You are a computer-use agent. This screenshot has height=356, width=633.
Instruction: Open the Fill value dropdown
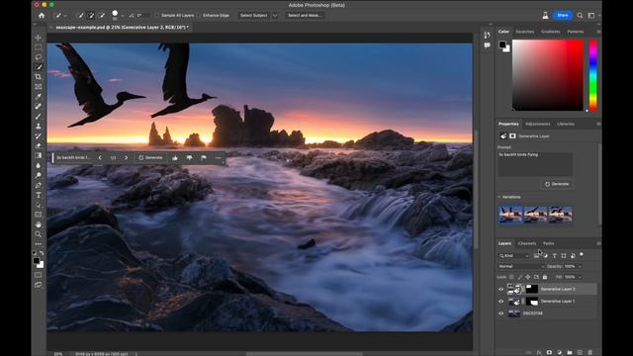point(581,277)
